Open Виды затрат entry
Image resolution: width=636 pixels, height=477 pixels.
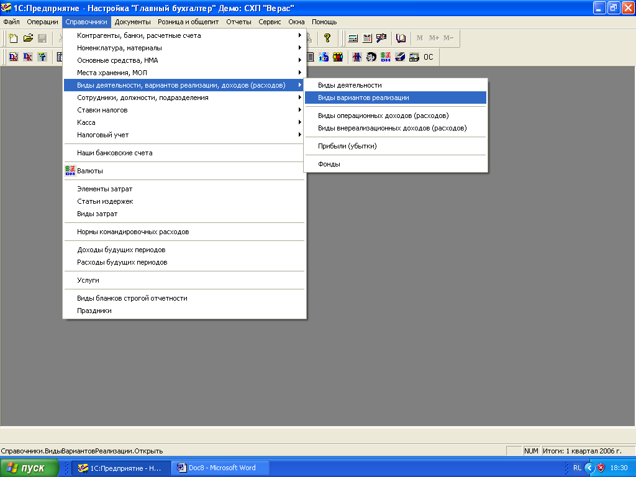(184, 214)
